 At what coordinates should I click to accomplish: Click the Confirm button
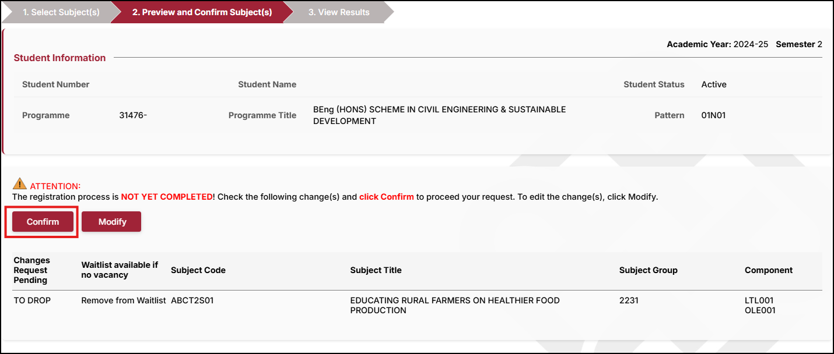(43, 222)
